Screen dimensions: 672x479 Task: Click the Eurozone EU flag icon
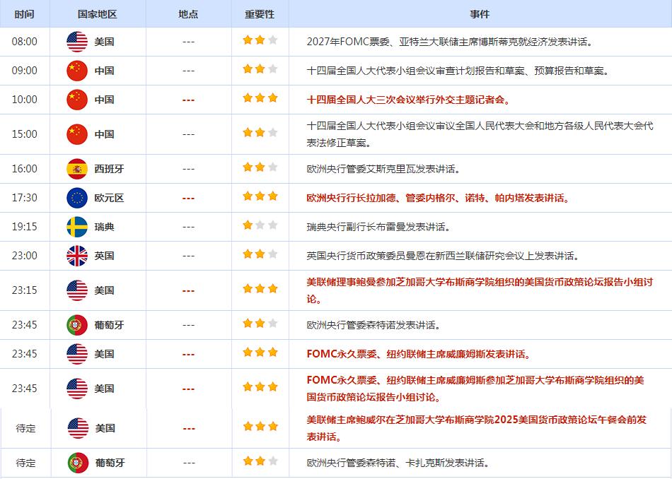coord(77,198)
